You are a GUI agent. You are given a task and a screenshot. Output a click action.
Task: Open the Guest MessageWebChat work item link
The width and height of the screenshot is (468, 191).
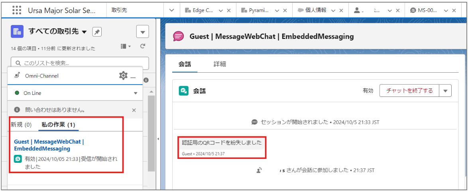(49, 145)
